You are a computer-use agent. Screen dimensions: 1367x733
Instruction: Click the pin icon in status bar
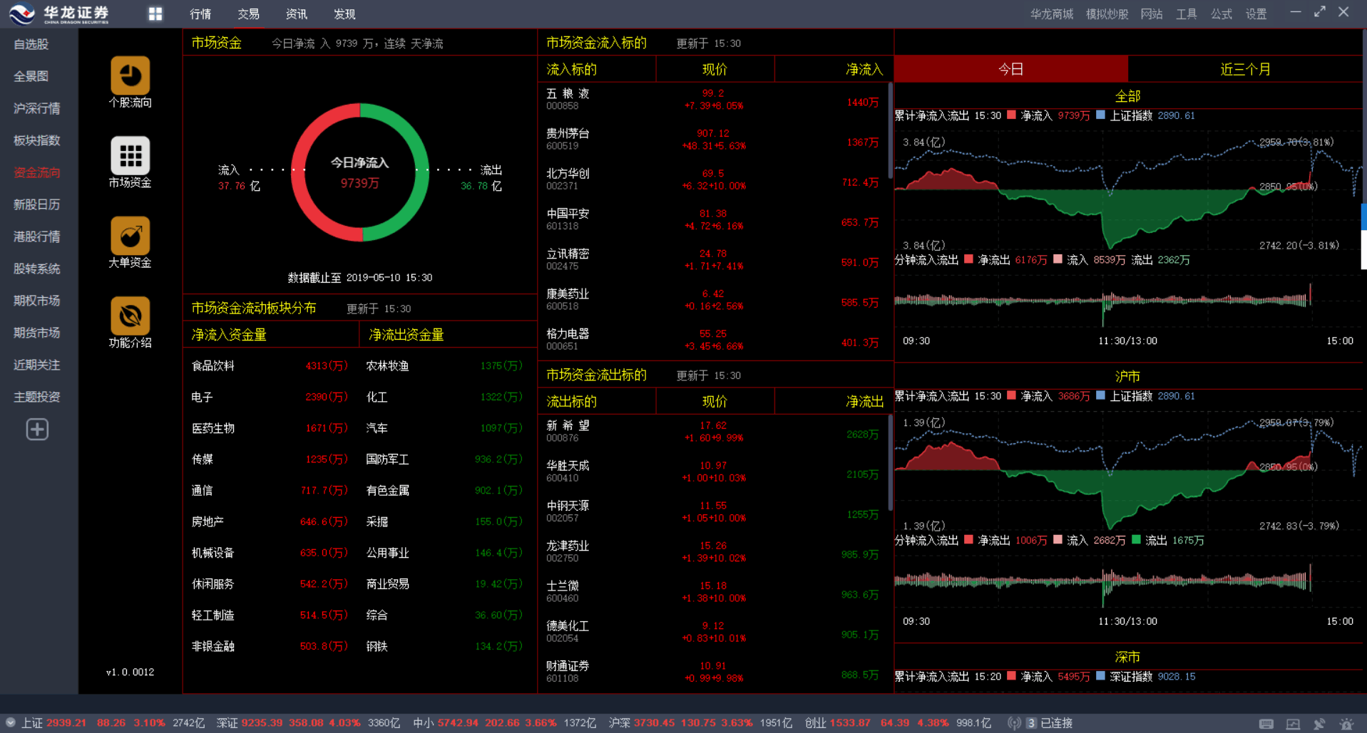[1319, 723]
